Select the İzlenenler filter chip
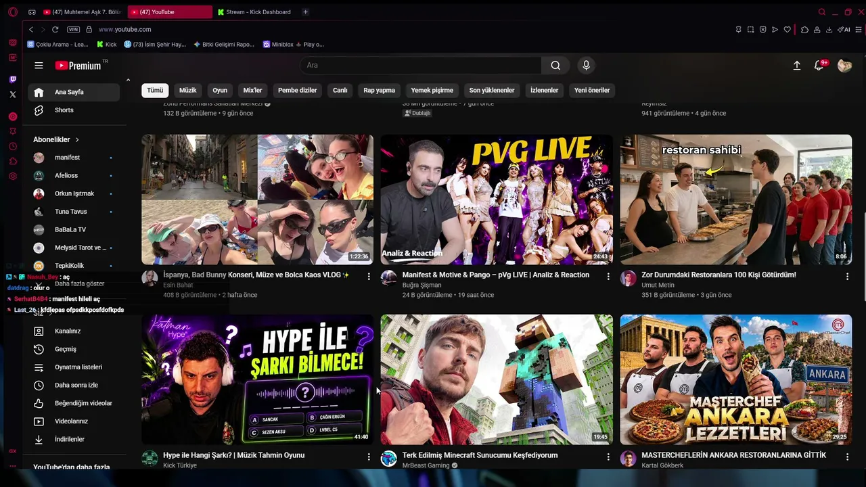866x487 pixels. coord(545,90)
